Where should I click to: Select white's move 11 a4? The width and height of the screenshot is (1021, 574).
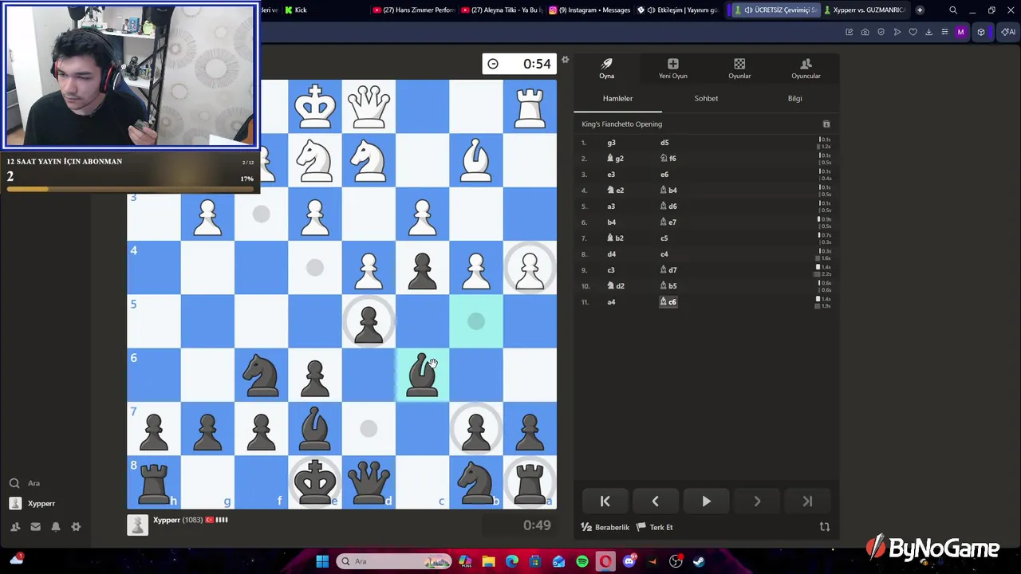point(611,302)
